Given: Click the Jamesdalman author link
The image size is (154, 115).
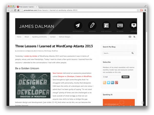Looking at the screenshot, I should pyautogui.click(x=21, y=51).
